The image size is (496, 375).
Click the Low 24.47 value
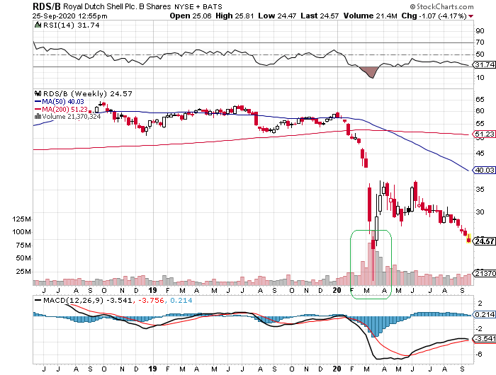pos(277,16)
